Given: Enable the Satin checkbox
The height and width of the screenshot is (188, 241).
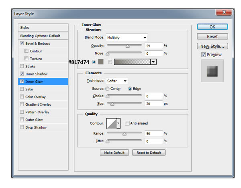Looking at the screenshot, I should tap(22, 89).
